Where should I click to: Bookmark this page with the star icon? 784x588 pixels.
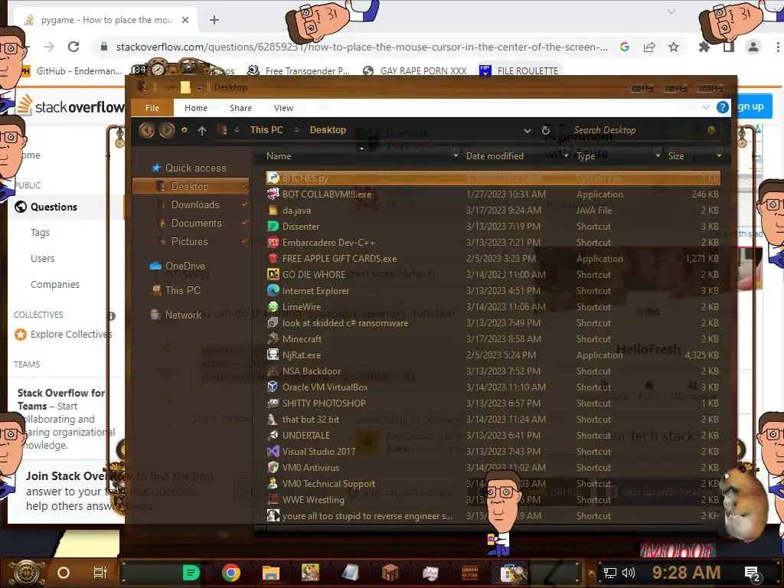674,47
